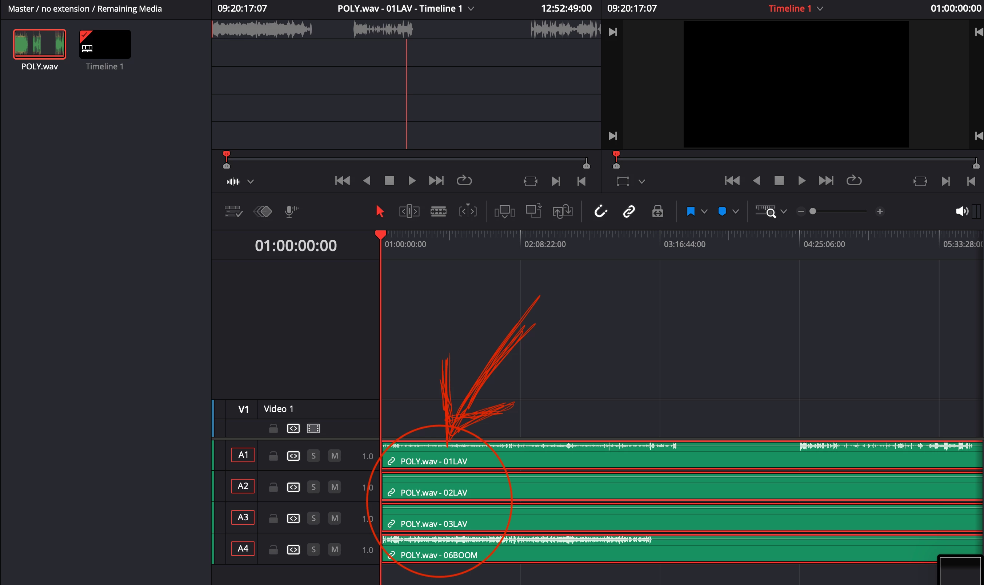This screenshot has height=585, width=984.
Task: Select the POLY.wav clip thumbnail
Action: (39, 44)
